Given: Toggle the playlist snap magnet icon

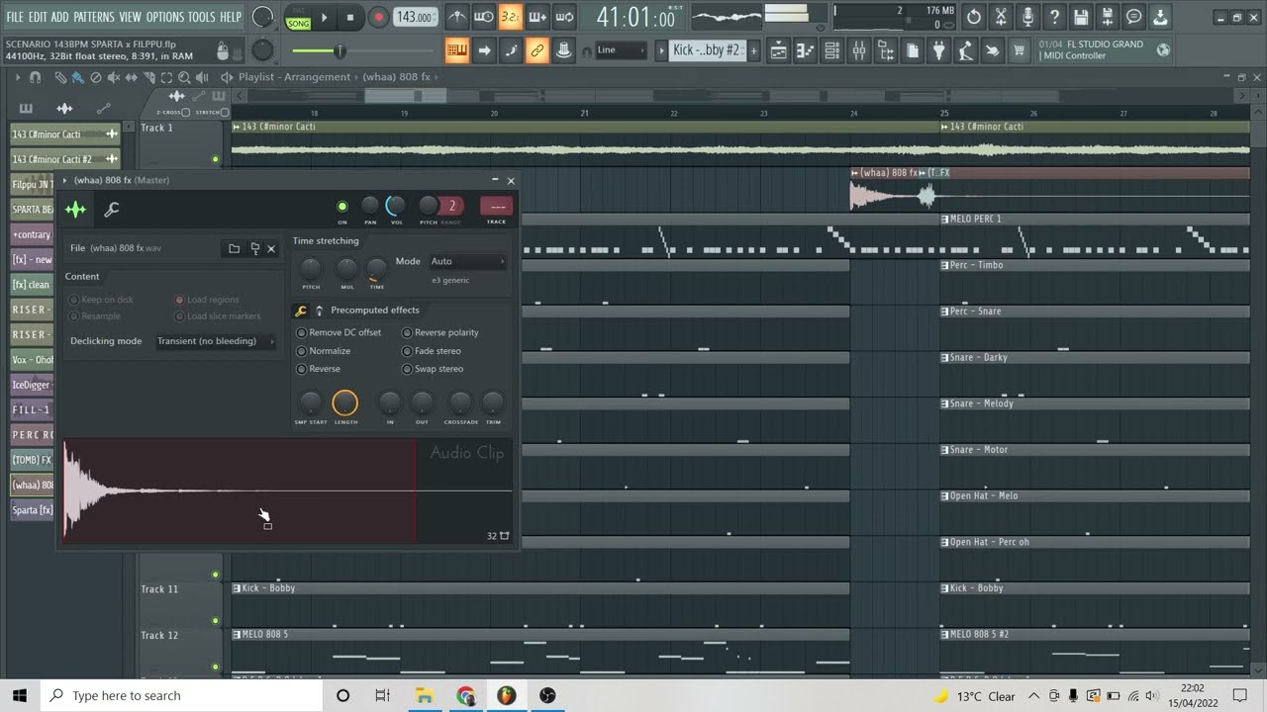Looking at the screenshot, I should (x=36, y=77).
